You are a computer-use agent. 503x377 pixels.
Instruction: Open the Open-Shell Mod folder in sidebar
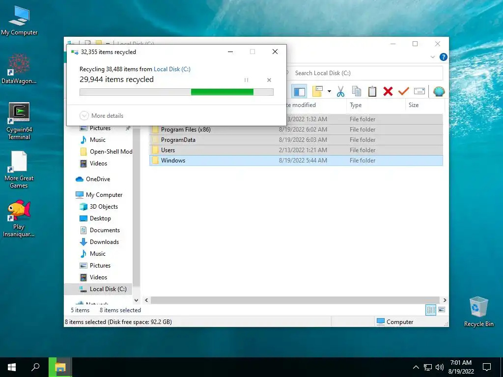[106, 152]
